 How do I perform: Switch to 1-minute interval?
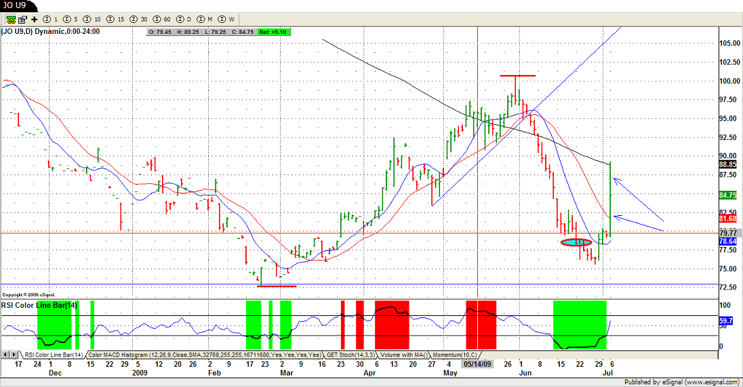tap(51, 19)
